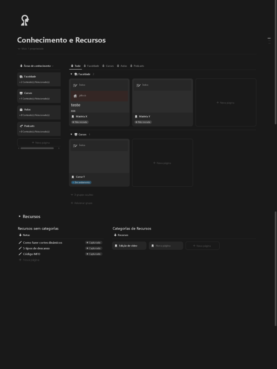Click the bookmark icon on Edição de vídeo
Image resolution: width=277 pixels, height=369 pixels.
pyautogui.click(x=116, y=246)
